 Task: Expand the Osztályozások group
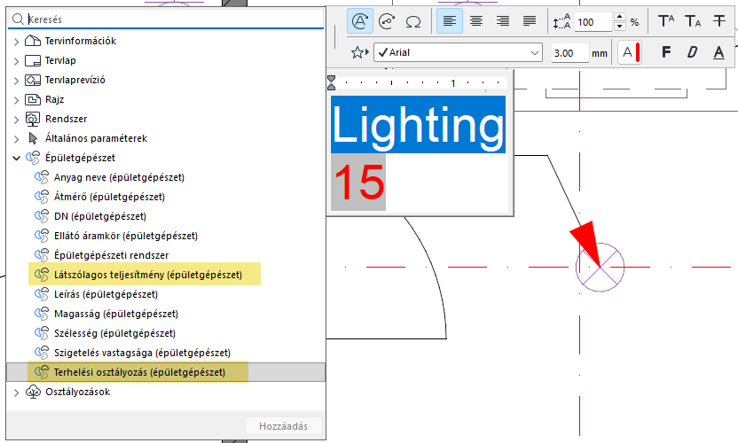point(17,392)
